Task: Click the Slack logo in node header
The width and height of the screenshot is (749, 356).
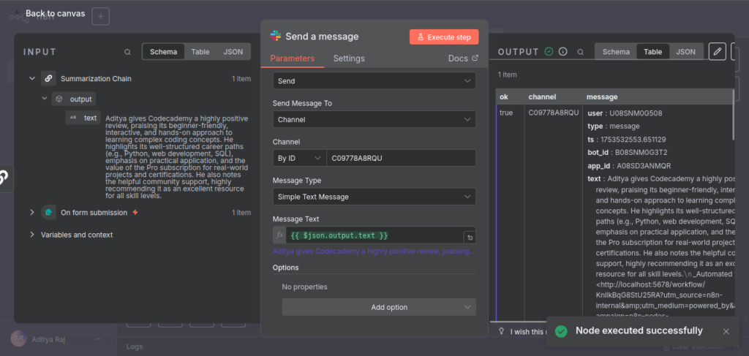Action: point(276,37)
